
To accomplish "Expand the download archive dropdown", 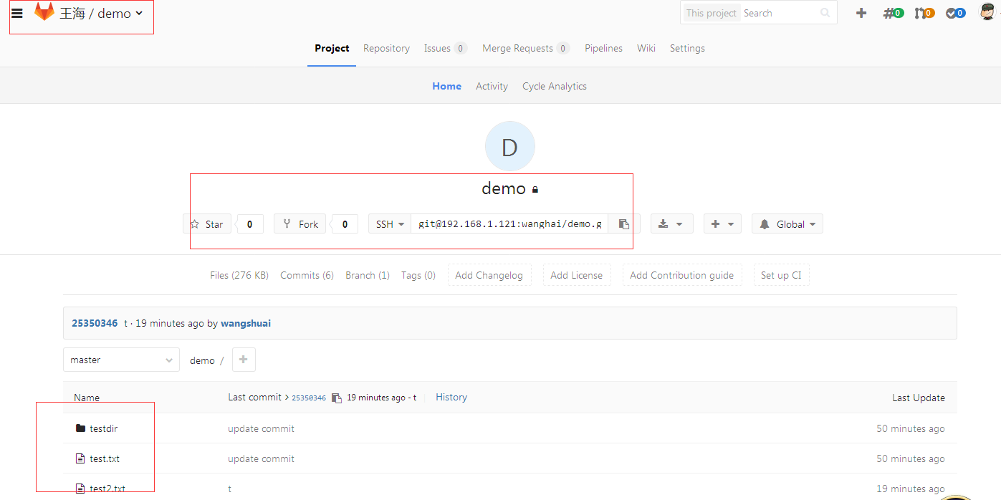I will [x=671, y=224].
